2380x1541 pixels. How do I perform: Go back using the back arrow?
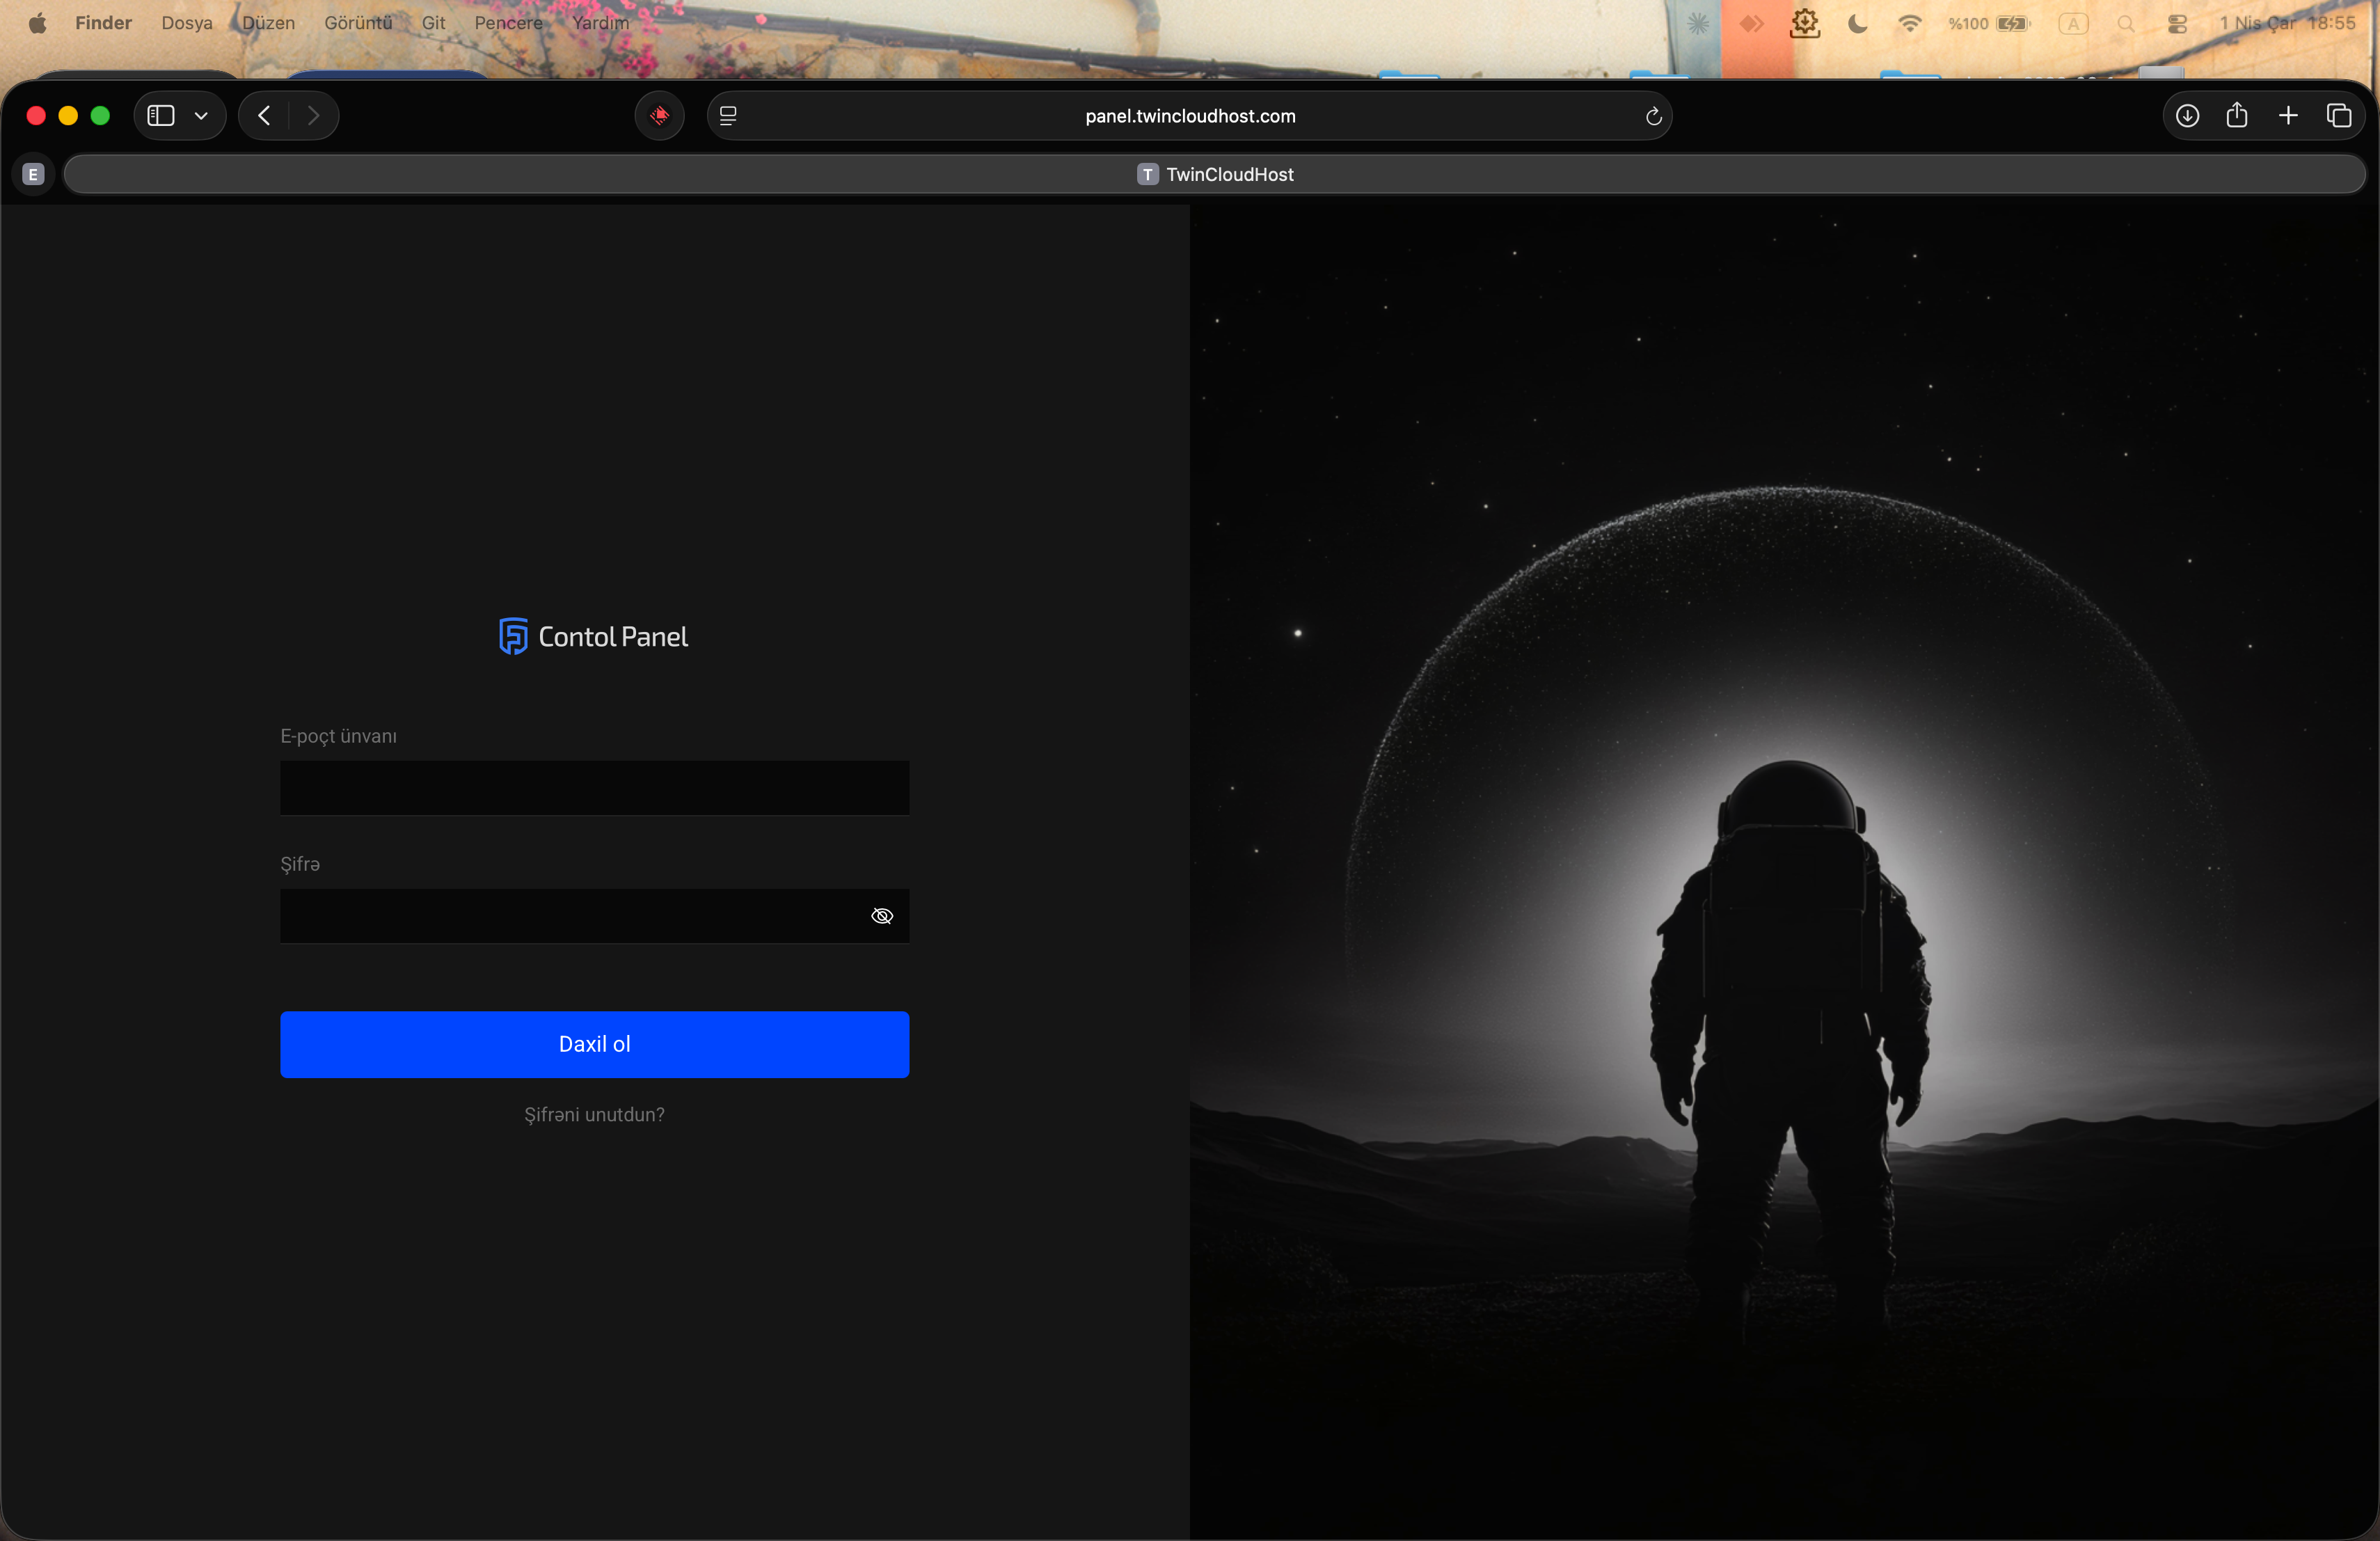pyautogui.click(x=264, y=116)
